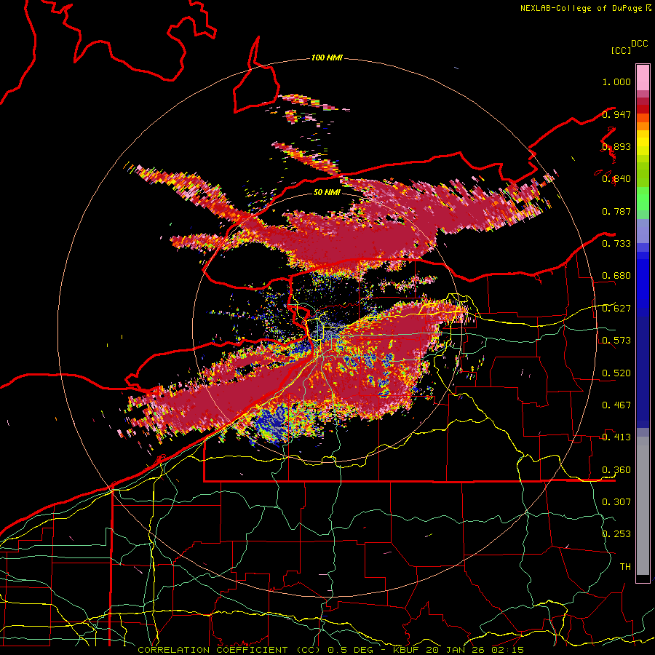The height and width of the screenshot is (655, 655).
Task: Click the 0.360 legend value
Action: [616, 470]
